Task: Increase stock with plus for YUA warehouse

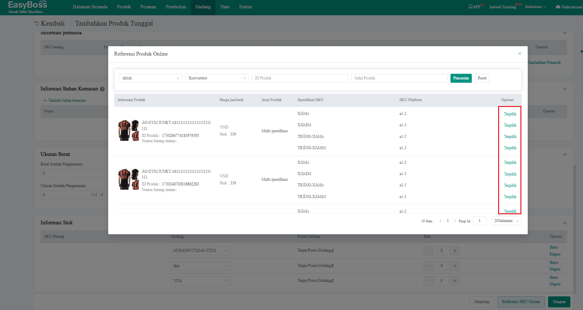Action: pyautogui.click(x=454, y=281)
